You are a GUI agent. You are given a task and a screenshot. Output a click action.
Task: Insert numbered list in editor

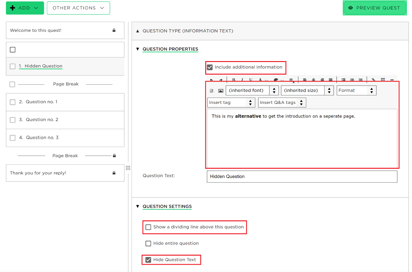(352, 80)
